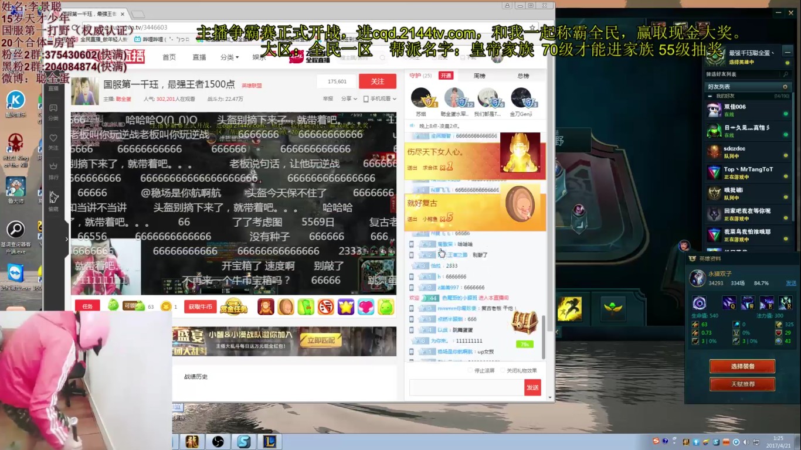Viewport: 801px width, 450px height.
Task: Expand the collapsed left sidebar arrow
Action: tap(66, 238)
